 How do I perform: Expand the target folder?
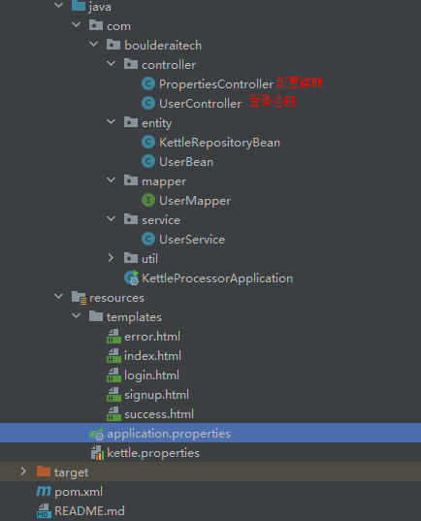coord(23,472)
